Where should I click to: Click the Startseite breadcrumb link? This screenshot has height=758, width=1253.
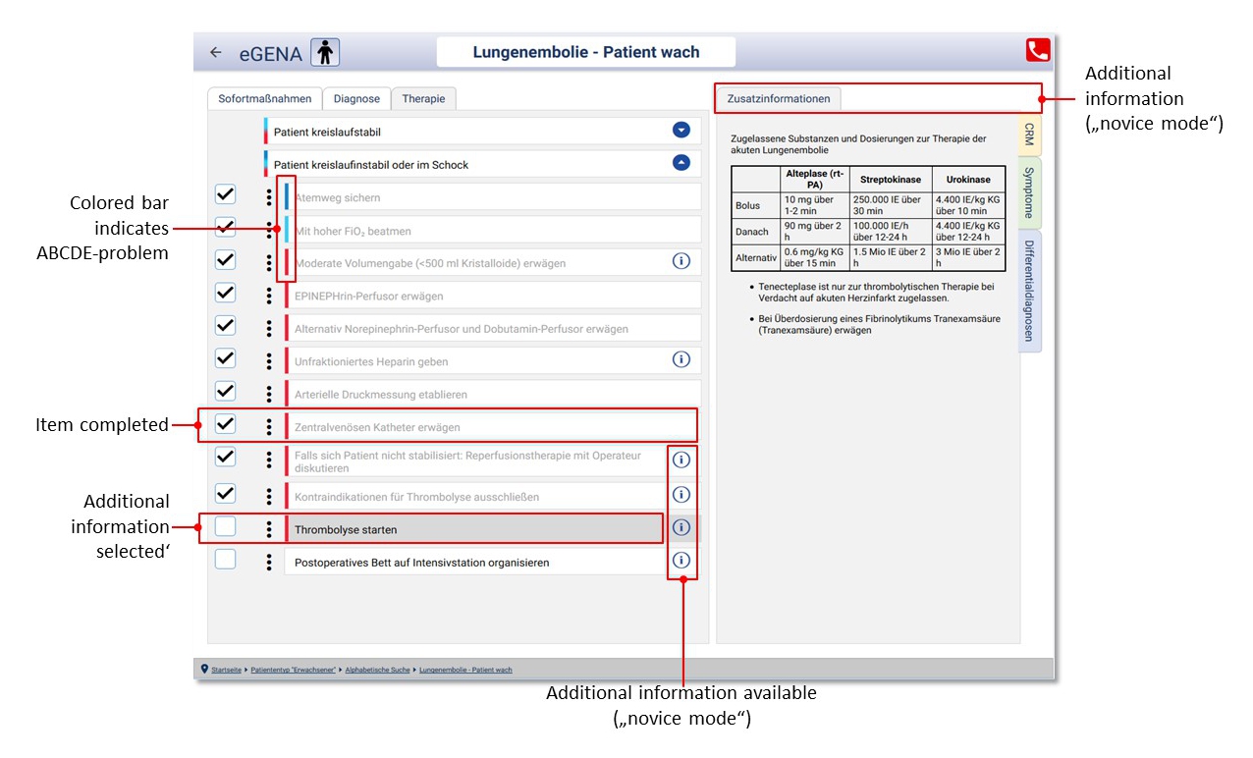pos(226,670)
